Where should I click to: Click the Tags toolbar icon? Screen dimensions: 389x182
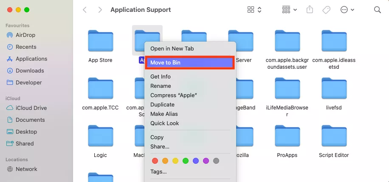click(x=326, y=10)
